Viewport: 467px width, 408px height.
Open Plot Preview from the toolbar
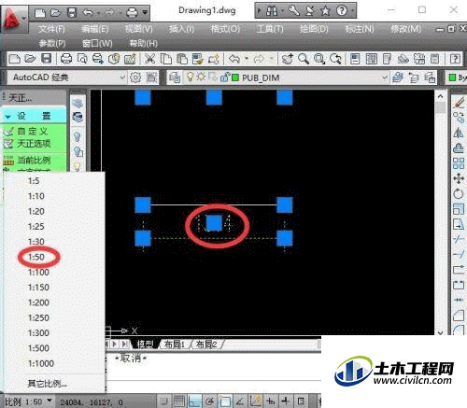click(82, 59)
